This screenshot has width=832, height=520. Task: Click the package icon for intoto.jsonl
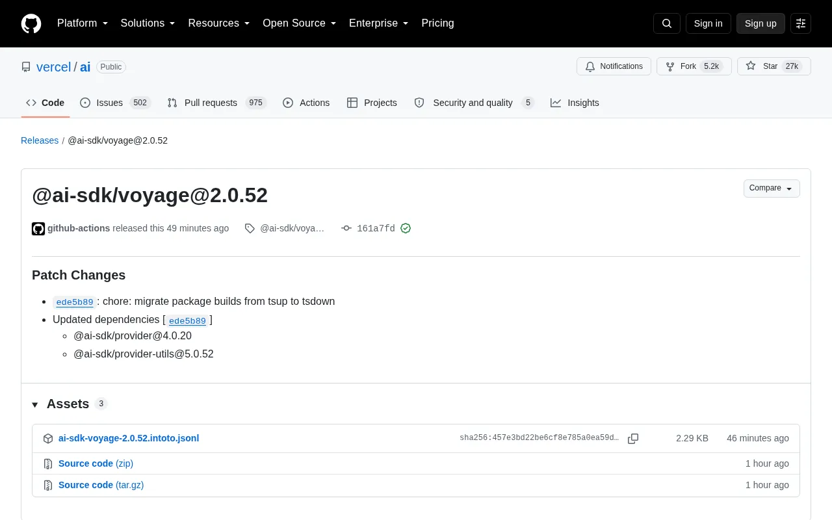pyautogui.click(x=48, y=439)
